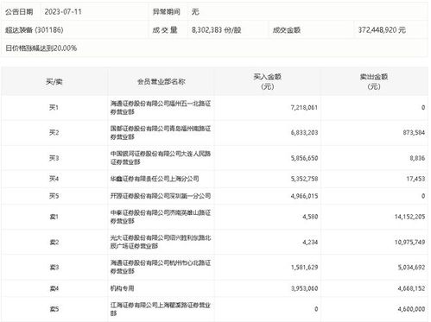This screenshot has height=322, width=431.
Task: Select buy amount 4,234
Action: (310, 242)
